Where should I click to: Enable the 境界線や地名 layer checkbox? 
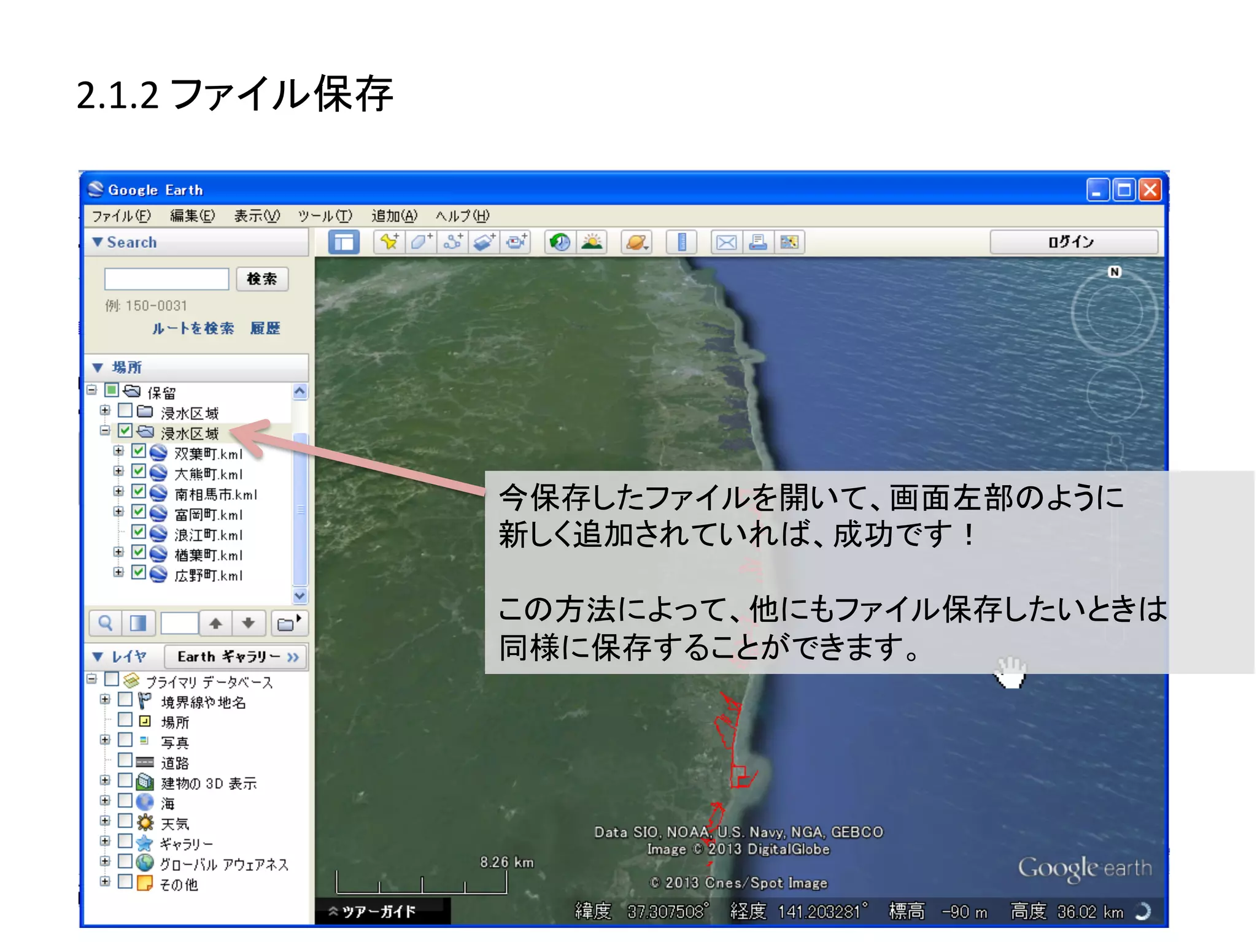pos(125,699)
